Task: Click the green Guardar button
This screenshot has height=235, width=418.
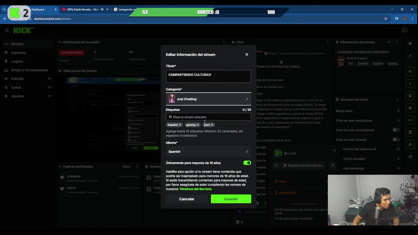Action: pyautogui.click(x=231, y=199)
